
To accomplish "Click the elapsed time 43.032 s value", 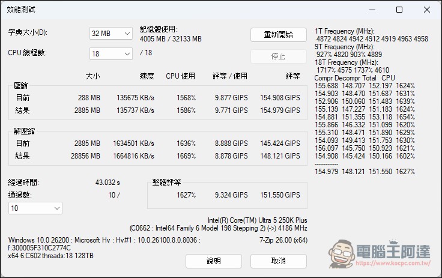I will (107, 183).
